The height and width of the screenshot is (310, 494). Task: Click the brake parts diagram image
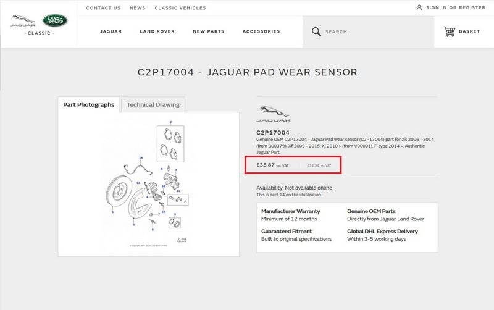pos(148,183)
